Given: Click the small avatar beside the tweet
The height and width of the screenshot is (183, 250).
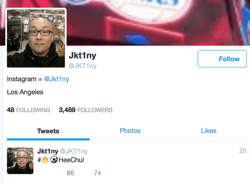Looking at the screenshot, I should tap(20, 161).
